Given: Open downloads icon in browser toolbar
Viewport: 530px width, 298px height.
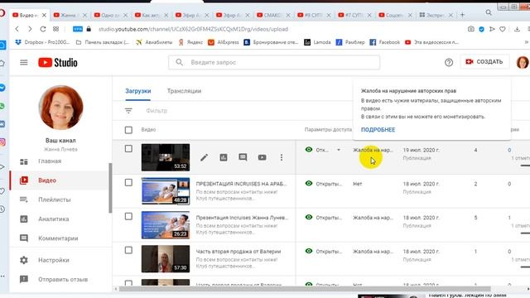Looking at the screenshot, I should 517,30.
